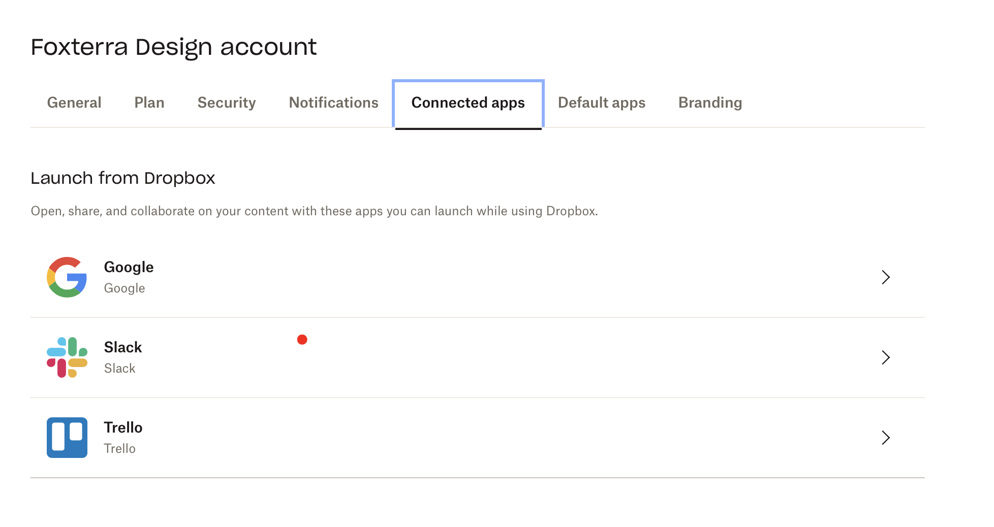
Task: Click the Launch from Dropbox heading
Action: (123, 178)
